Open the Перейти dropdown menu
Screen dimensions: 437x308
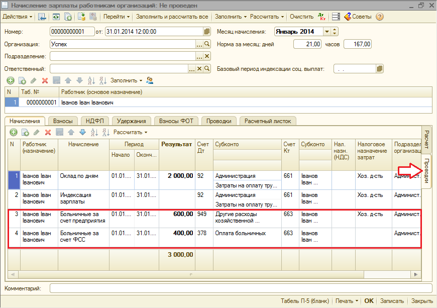point(117,17)
